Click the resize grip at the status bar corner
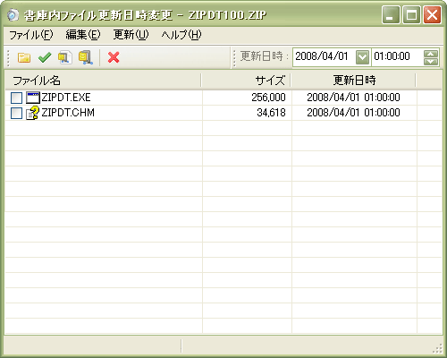This screenshot has width=447, height=358. (x=437, y=348)
